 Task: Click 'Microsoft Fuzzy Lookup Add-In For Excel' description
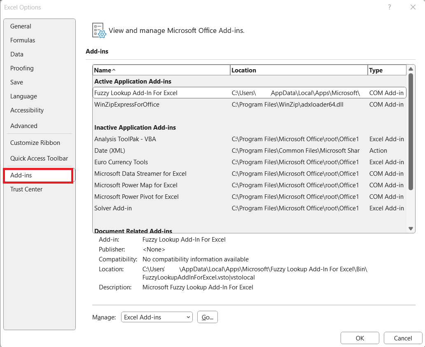click(x=198, y=287)
